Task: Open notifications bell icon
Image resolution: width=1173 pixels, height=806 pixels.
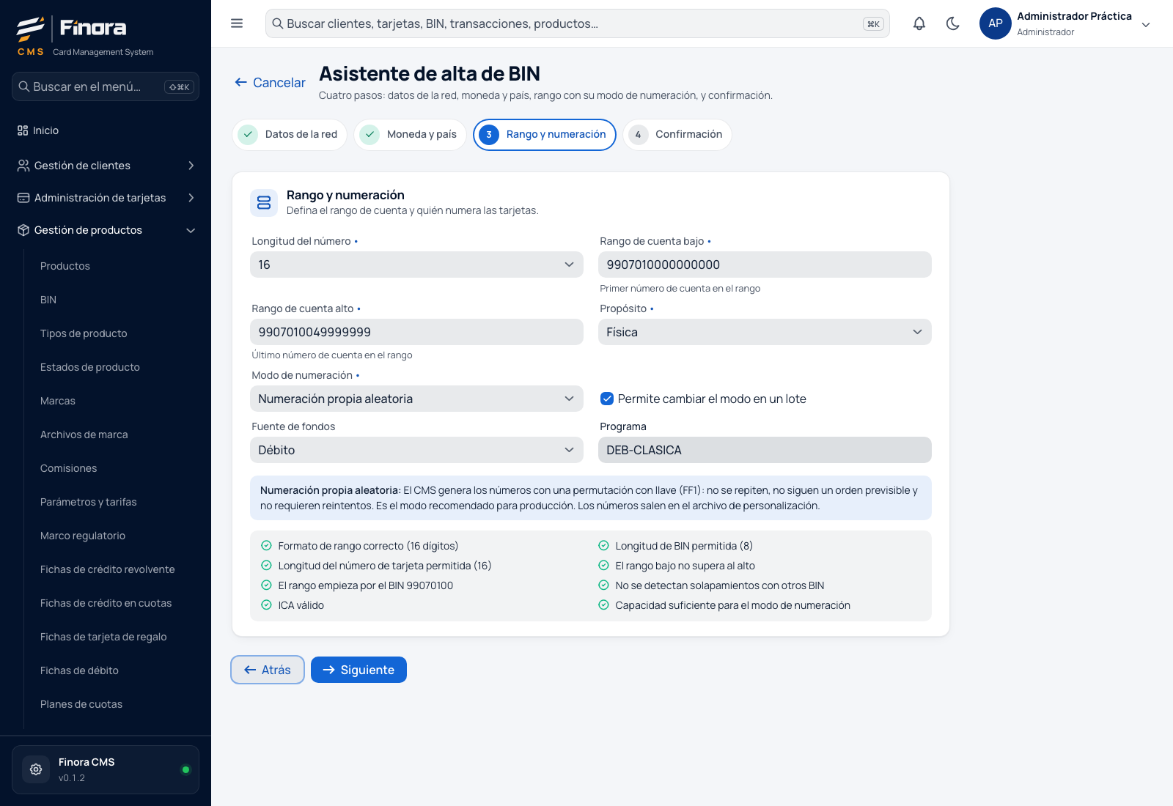Action: point(919,23)
